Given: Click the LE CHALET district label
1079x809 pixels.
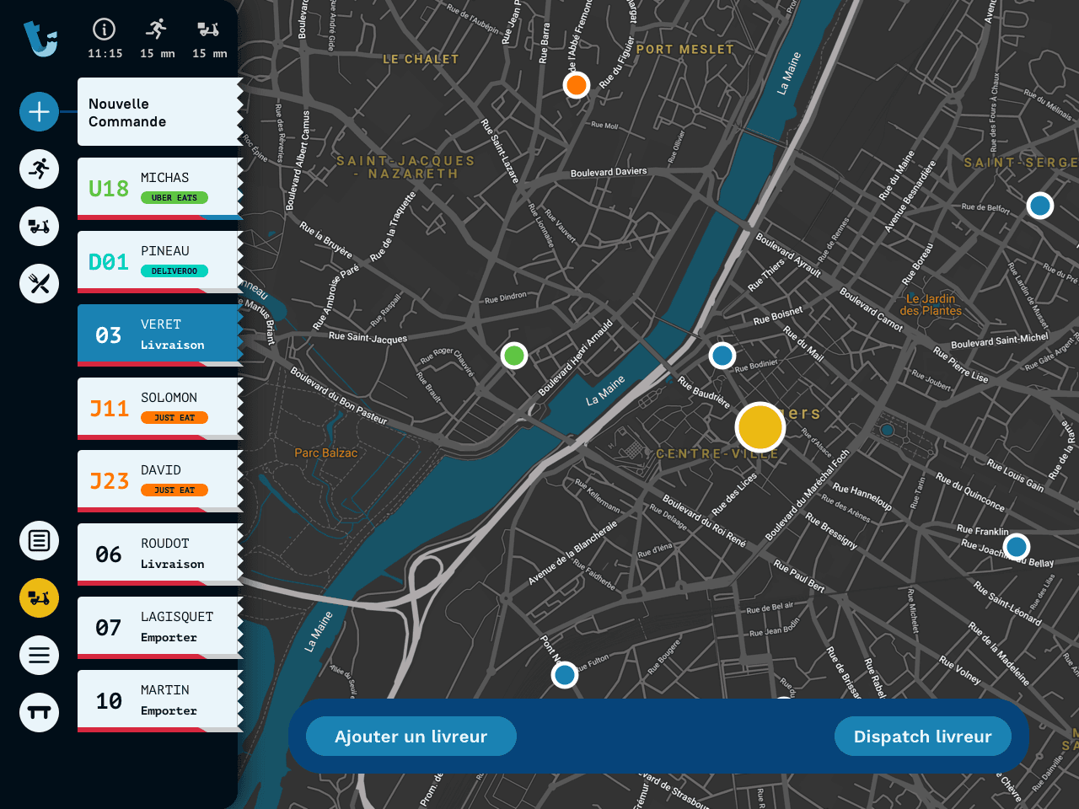Looking at the screenshot, I should 421,59.
